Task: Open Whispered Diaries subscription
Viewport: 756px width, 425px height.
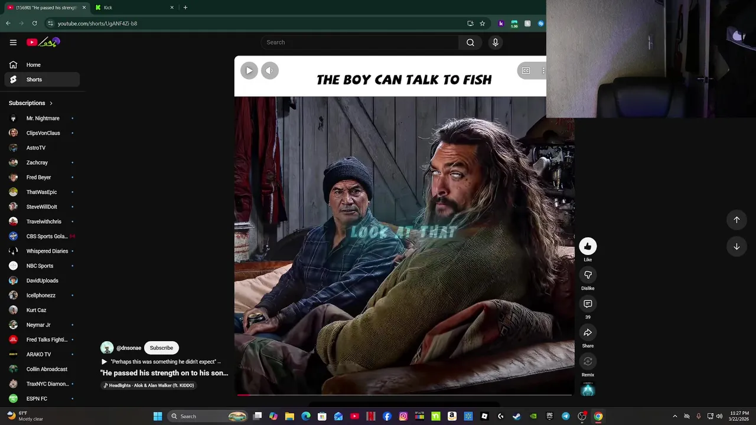Action: coord(42,251)
